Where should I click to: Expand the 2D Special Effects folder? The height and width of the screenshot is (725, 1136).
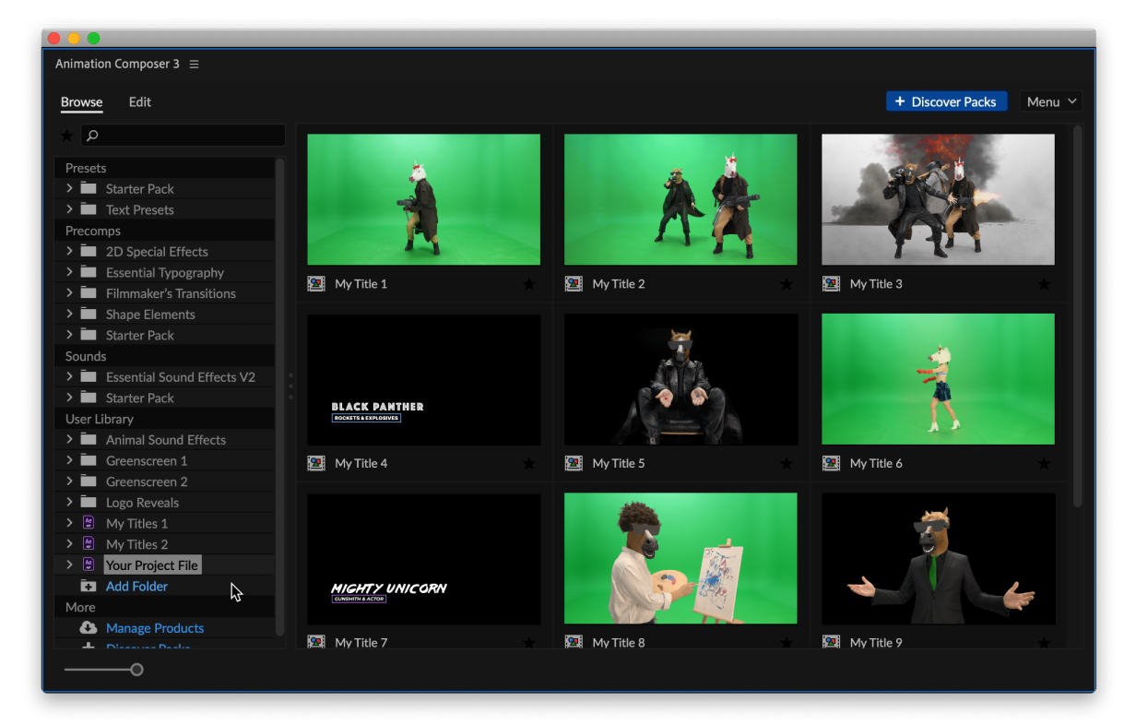(x=69, y=251)
